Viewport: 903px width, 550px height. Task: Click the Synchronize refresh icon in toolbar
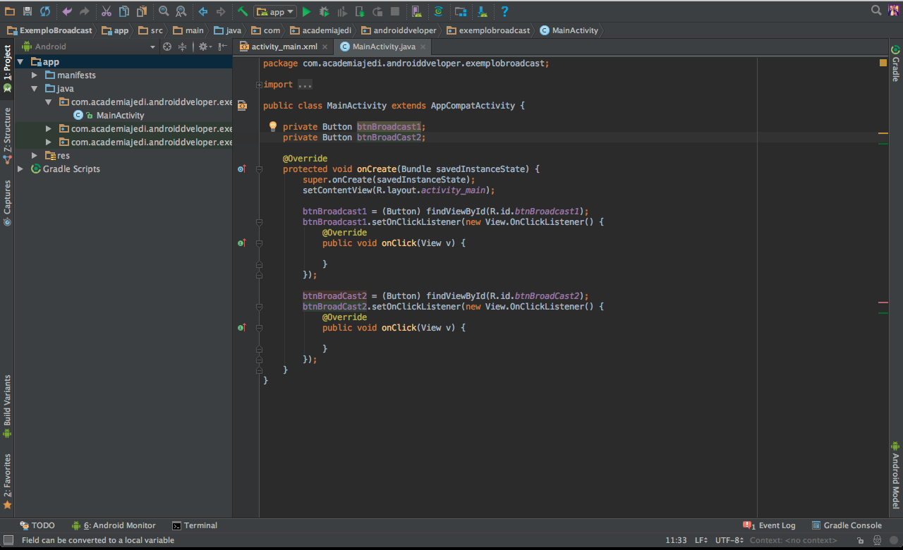(x=45, y=11)
